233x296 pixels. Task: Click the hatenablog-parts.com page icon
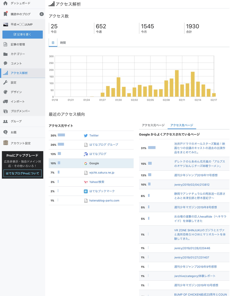point(86,201)
